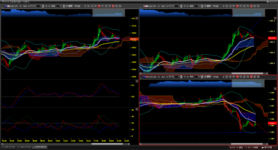Click the red diagonal-line icon in EUR/USD toolbar

(x=251, y=77)
